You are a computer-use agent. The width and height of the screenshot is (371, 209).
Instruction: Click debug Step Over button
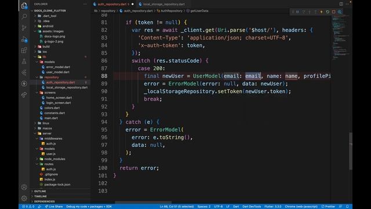point(304,12)
